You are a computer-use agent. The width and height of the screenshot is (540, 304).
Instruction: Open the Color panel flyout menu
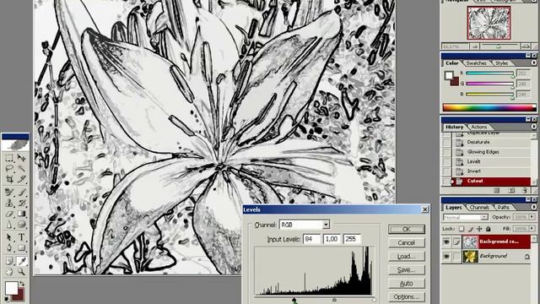click(x=533, y=63)
